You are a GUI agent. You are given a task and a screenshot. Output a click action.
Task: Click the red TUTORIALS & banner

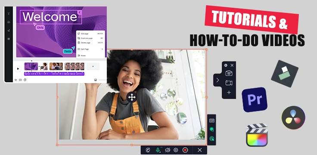pyautogui.click(x=252, y=20)
